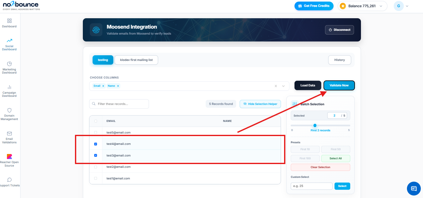
Task: Click the test2@email.com cell
Action: point(118,167)
